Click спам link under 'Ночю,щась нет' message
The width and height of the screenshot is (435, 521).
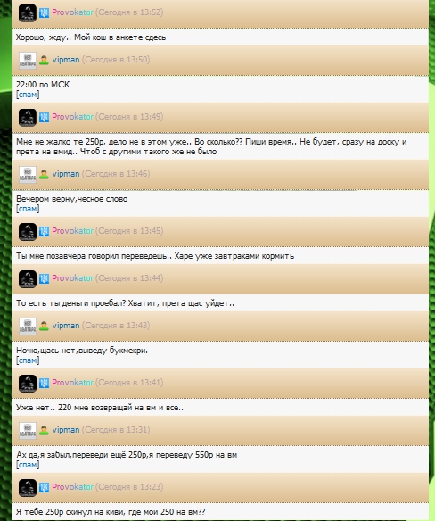(x=28, y=360)
